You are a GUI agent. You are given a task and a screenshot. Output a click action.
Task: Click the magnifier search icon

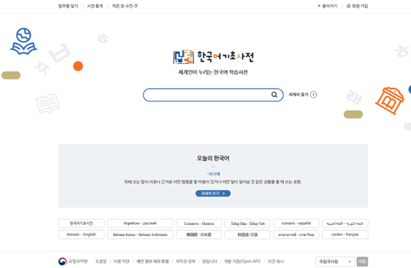pos(274,94)
